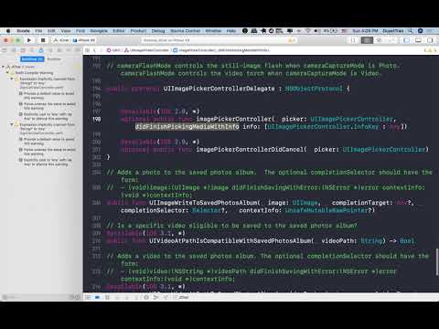This screenshot has height=329, width=439.
Task: Click didFinishPickingMediaWithInfo highlighted text
Action: point(187,126)
